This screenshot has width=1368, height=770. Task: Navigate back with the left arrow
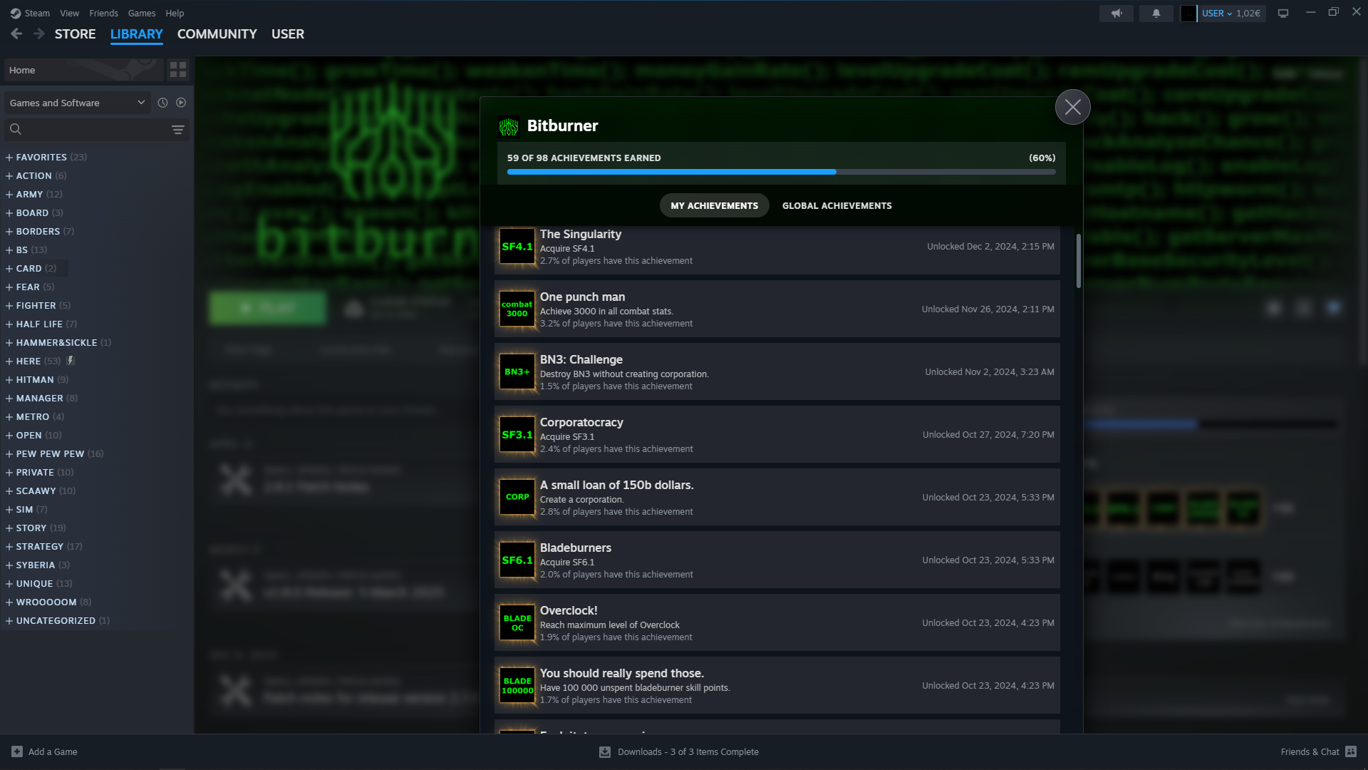pos(16,34)
